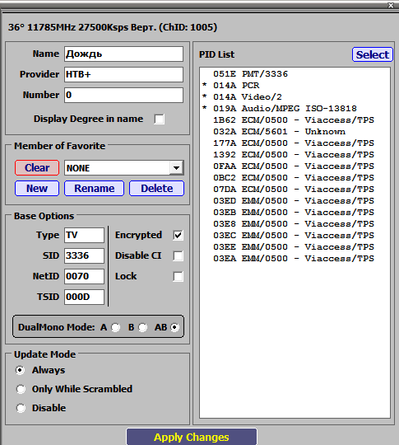The height and width of the screenshot is (445, 399).
Task: Click the Apply Changes button
Action: click(192, 437)
